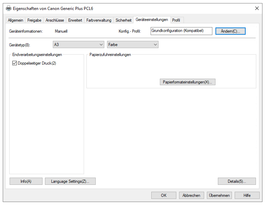
Task: Open Language Settings(Z)...
Action: tap(70, 181)
